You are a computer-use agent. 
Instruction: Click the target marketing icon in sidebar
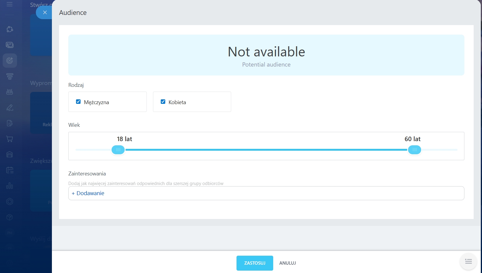(x=10, y=61)
